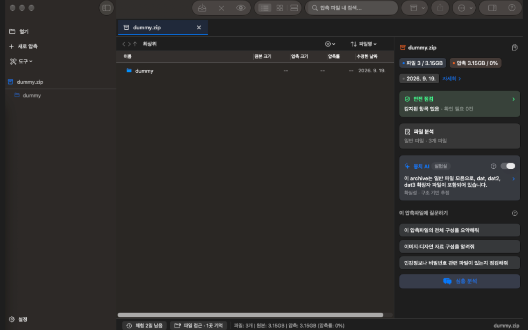Click the share toolbar icon

tap(440, 8)
